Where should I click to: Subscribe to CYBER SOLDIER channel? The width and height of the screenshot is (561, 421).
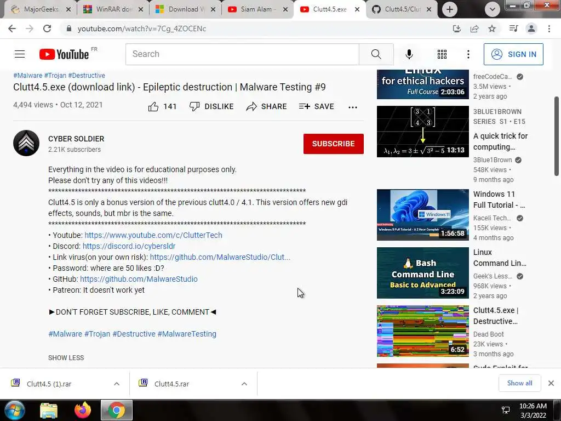(x=334, y=144)
